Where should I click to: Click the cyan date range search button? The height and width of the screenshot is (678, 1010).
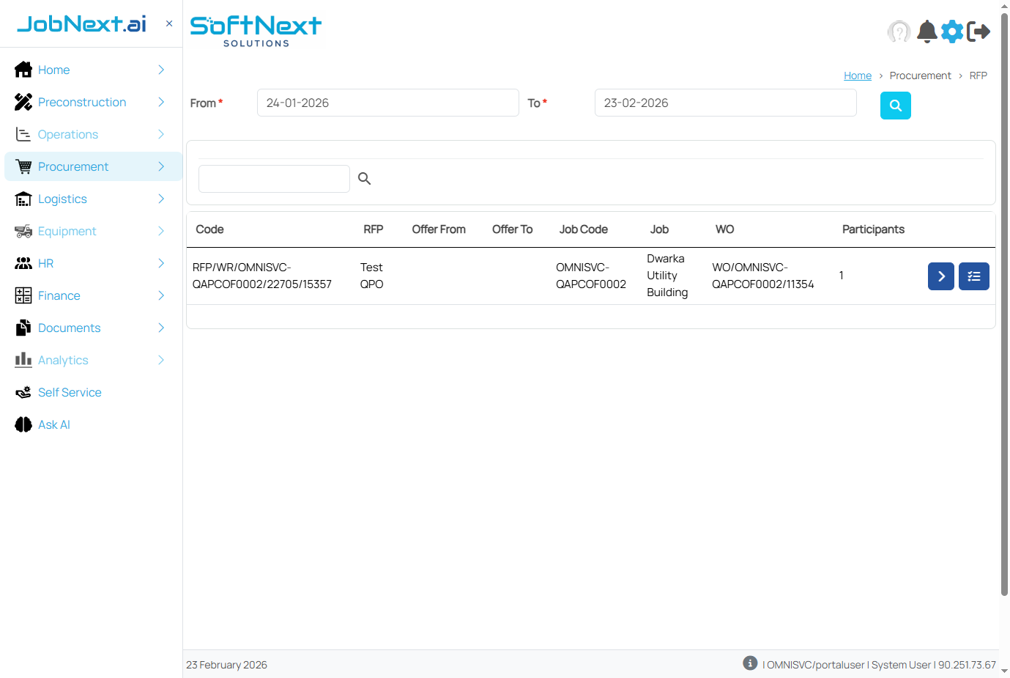[x=895, y=106]
